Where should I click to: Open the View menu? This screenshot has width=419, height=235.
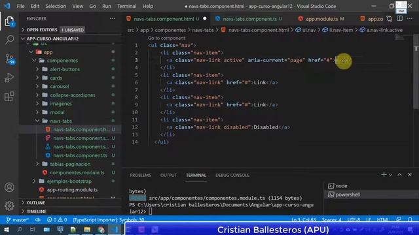point(77,6)
